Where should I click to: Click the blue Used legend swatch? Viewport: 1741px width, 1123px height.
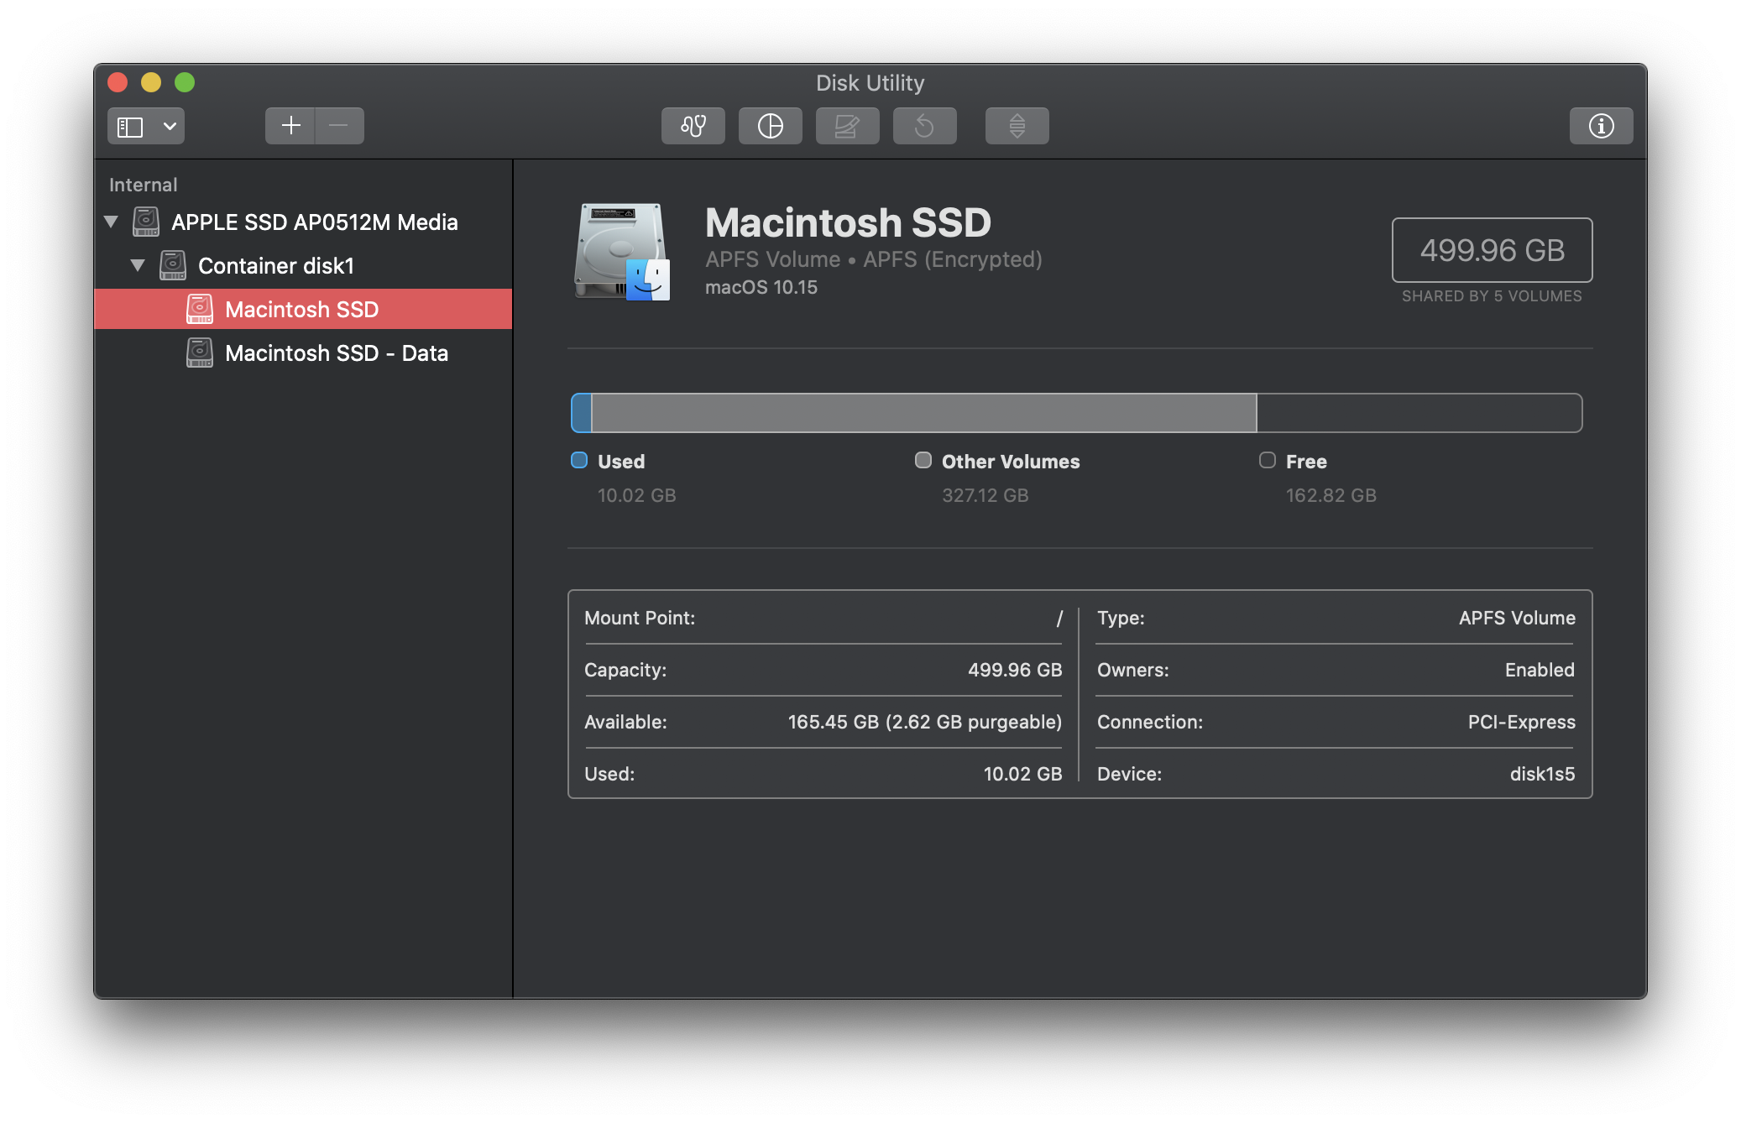[579, 460]
